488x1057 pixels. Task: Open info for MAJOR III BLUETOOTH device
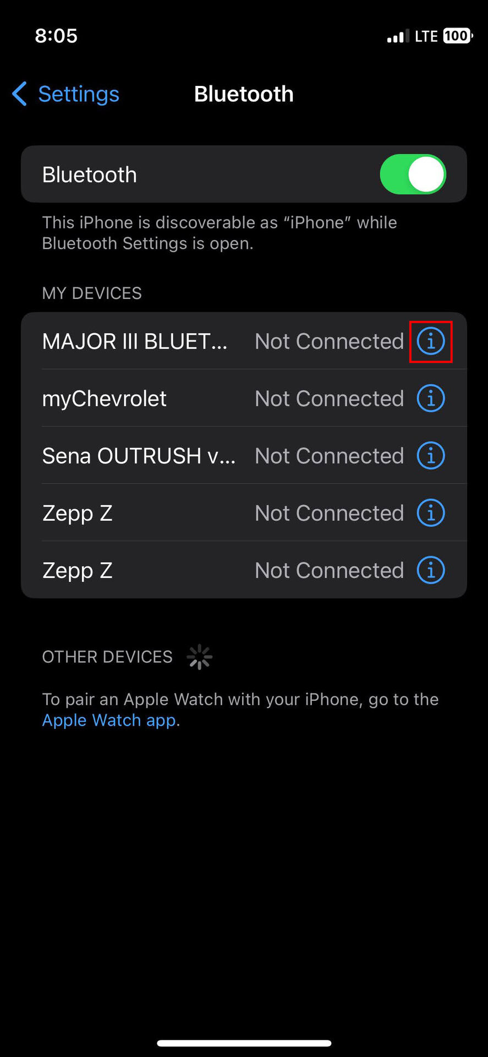tap(431, 342)
